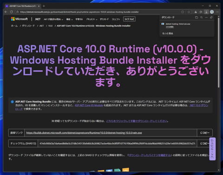Copy the direct link
Viewport: 223px width, 175px height.
click(205, 133)
